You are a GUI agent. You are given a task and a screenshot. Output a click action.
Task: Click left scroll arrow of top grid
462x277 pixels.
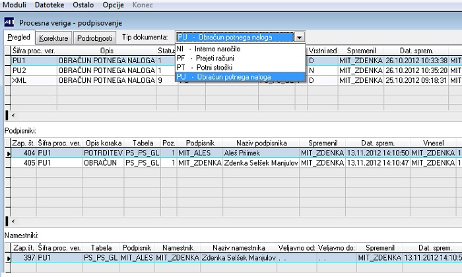pyautogui.click(x=13, y=115)
